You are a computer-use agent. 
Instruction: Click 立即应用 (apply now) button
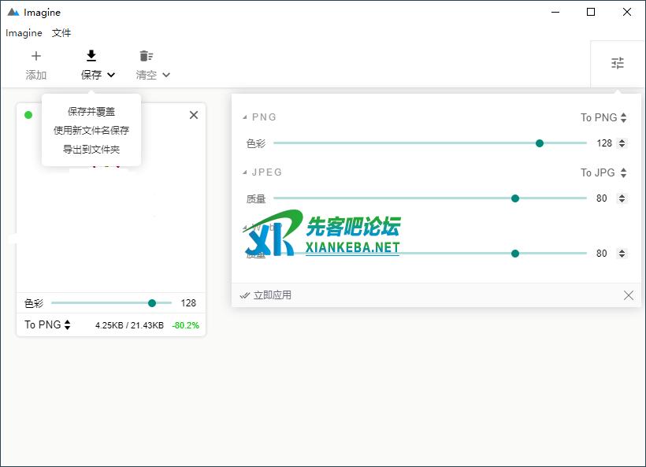tap(266, 295)
